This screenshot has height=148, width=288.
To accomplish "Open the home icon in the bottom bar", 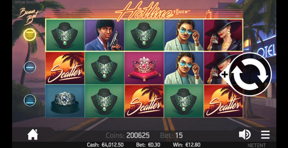I will [x=33, y=135].
